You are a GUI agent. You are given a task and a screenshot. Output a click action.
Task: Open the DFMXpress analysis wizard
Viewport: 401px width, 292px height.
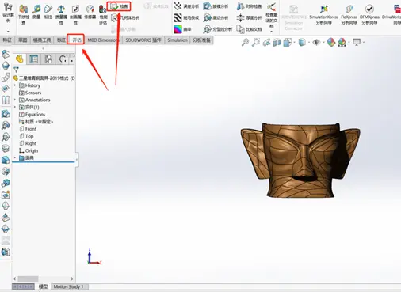point(369,14)
